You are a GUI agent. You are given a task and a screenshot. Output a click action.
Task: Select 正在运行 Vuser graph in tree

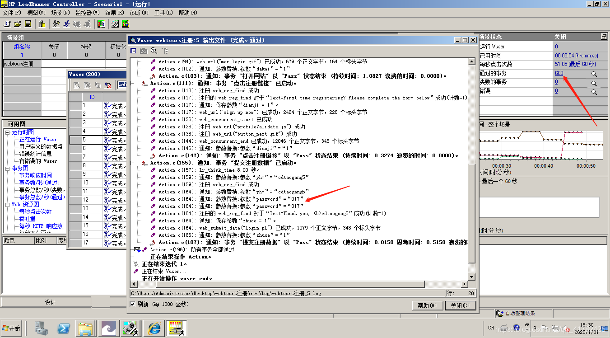point(38,140)
